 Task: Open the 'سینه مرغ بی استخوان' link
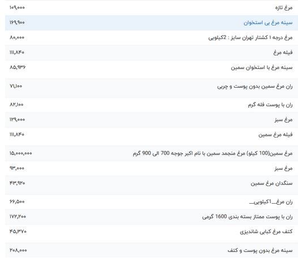[x=268, y=23]
